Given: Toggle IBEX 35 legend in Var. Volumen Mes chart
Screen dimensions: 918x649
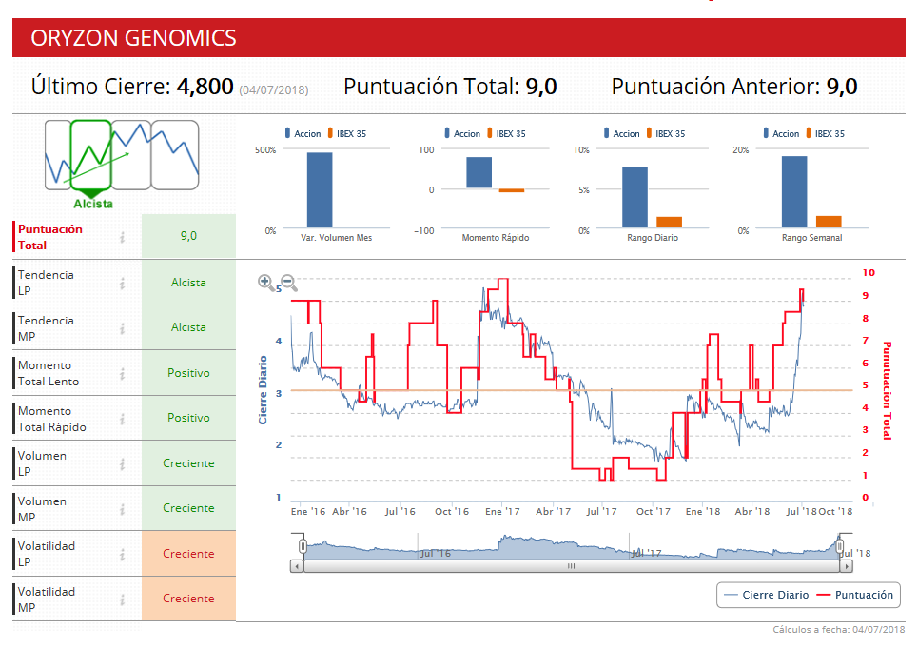Looking at the screenshot, I should pos(347,133).
